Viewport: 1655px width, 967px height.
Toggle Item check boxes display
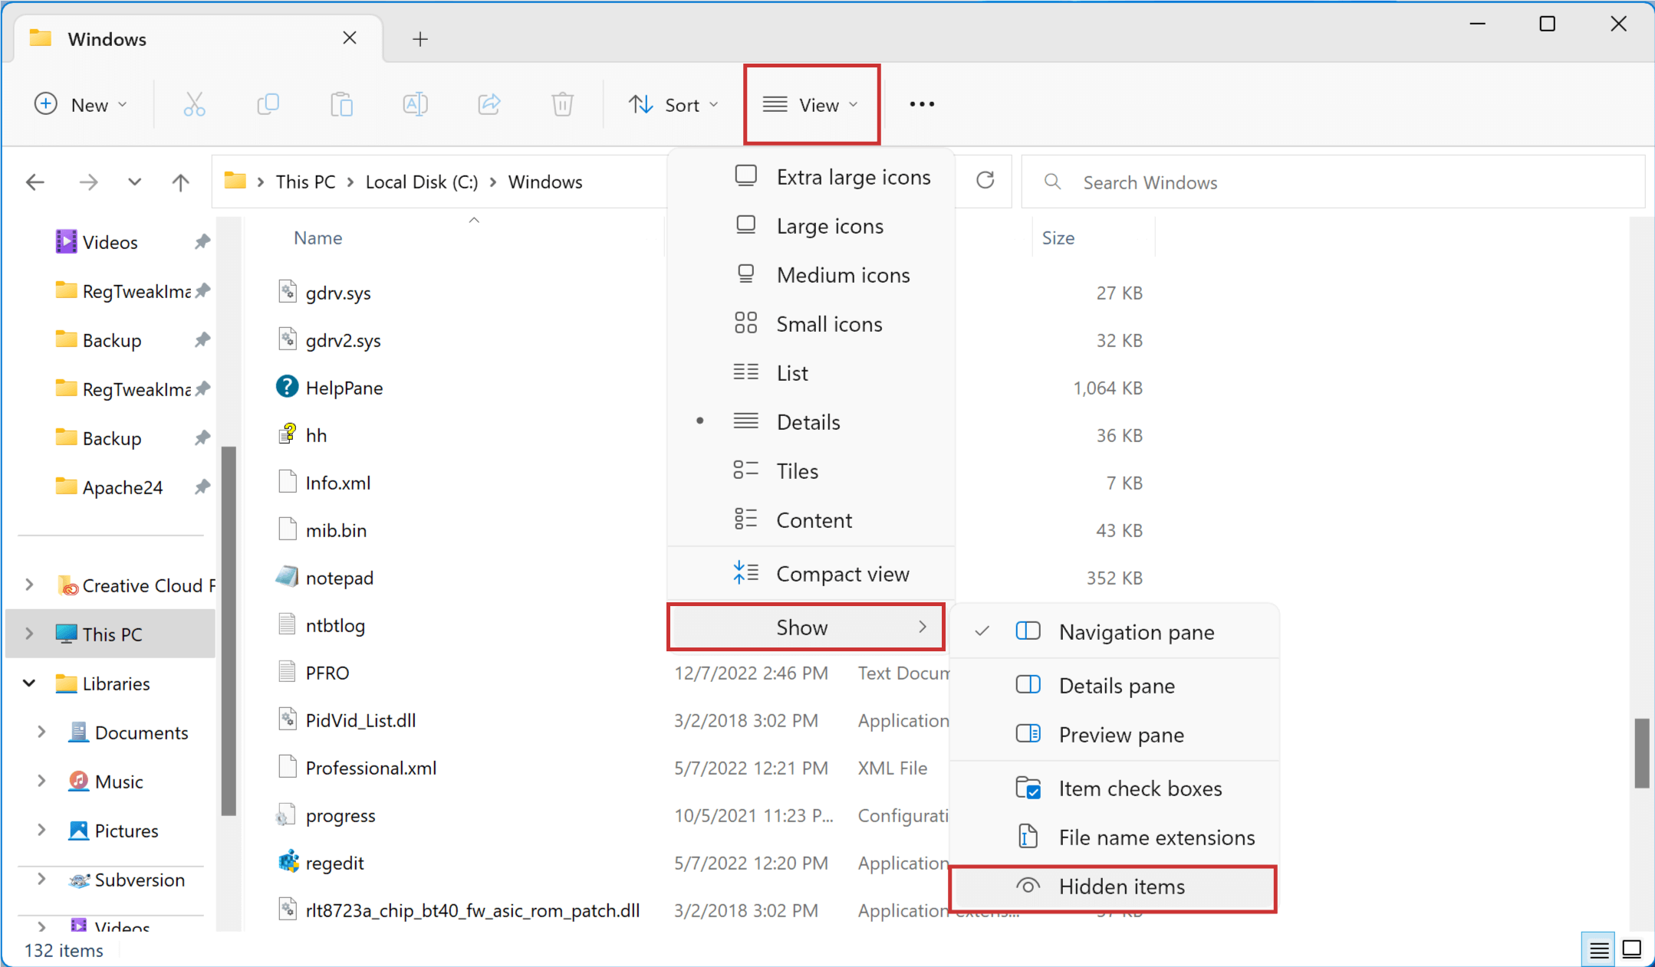click(x=1140, y=788)
